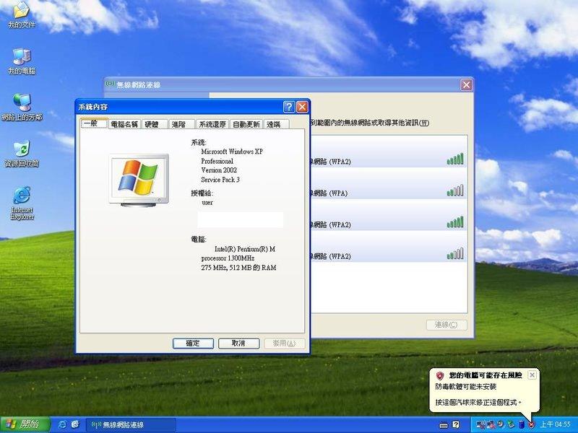Open the 電腦名稱 tab

coord(124,124)
